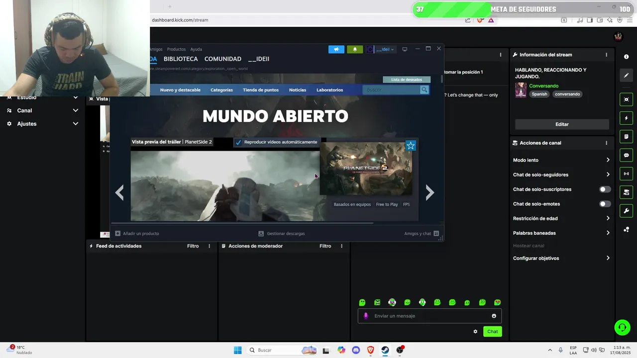Screen dimensions: 637x358
Task: Open Steam notifications bell
Action: (x=355, y=49)
